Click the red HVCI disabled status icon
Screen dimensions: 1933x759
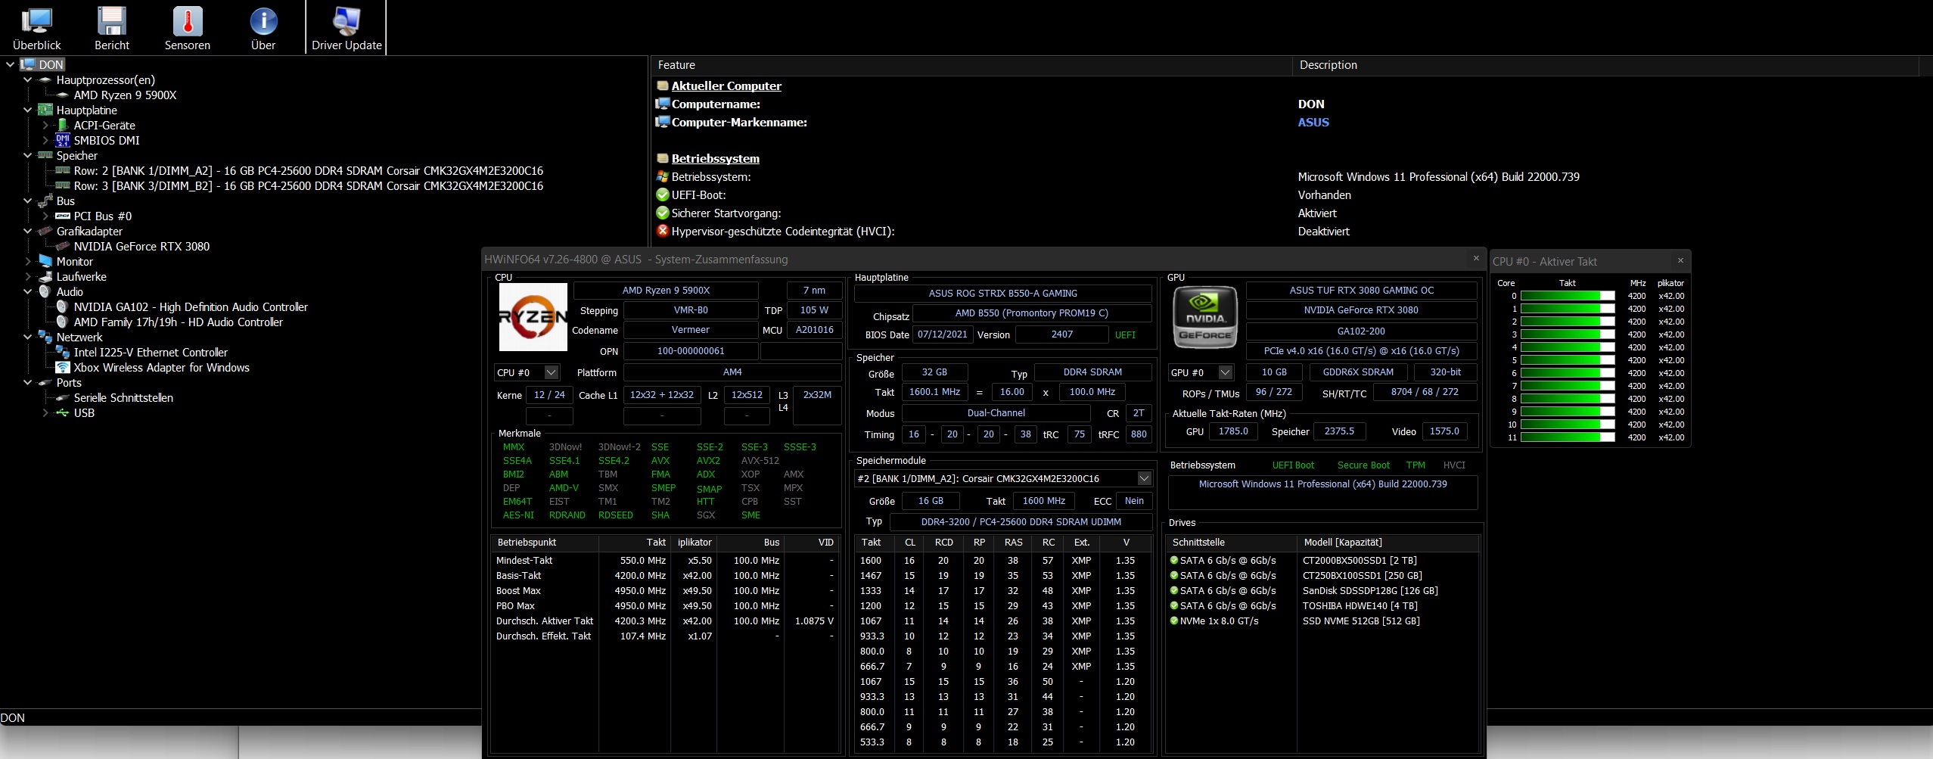tap(663, 231)
